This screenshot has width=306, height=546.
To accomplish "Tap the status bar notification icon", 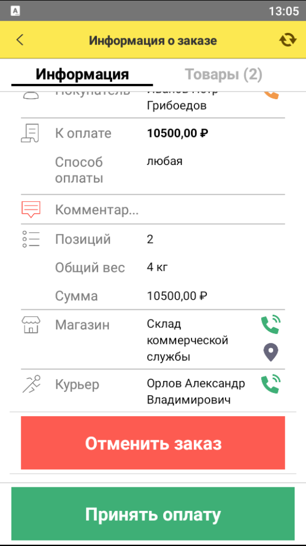I will tap(15, 11).
